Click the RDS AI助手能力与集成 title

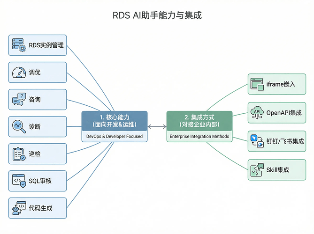[x=157, y=15]
